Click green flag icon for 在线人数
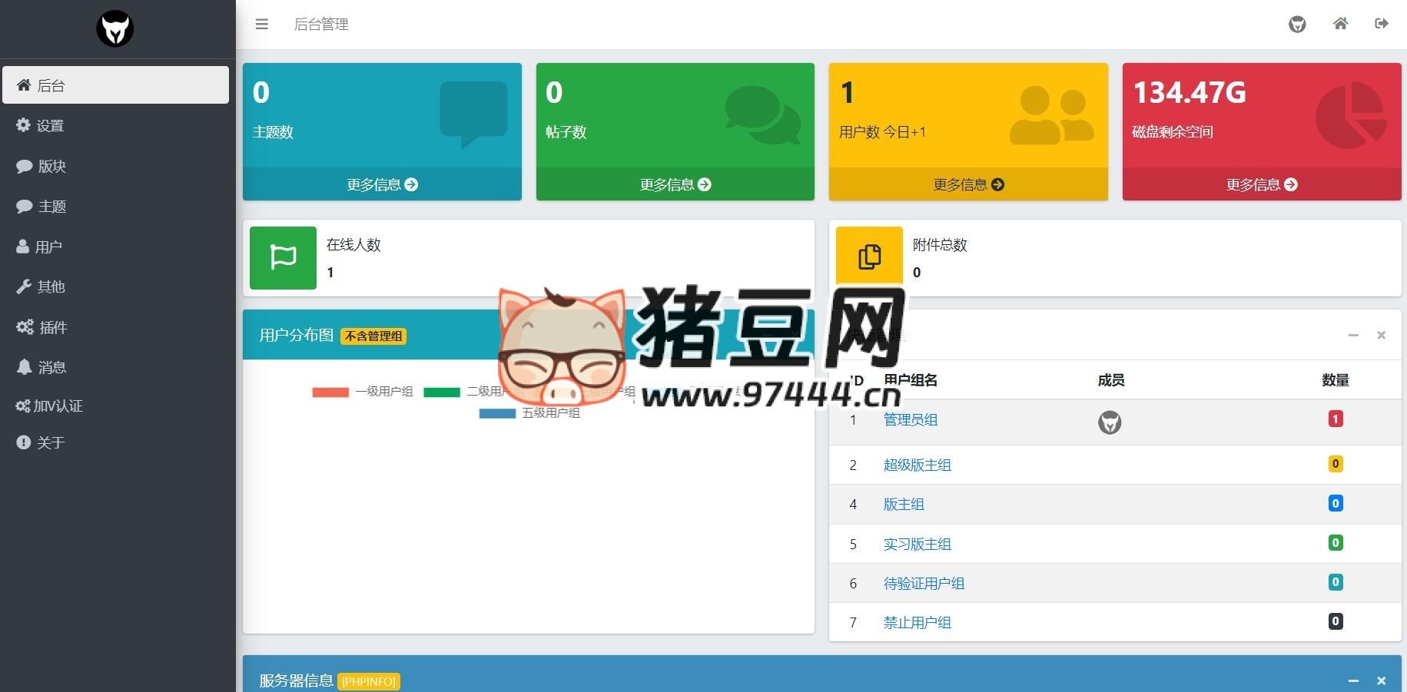This screenshot has width=1407, height=692. pyautogui.click(x=283, y=257)
